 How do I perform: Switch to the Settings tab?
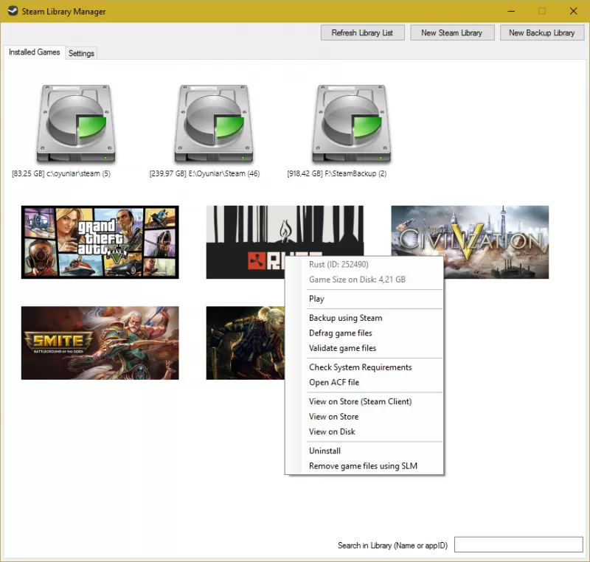[81, 53]
